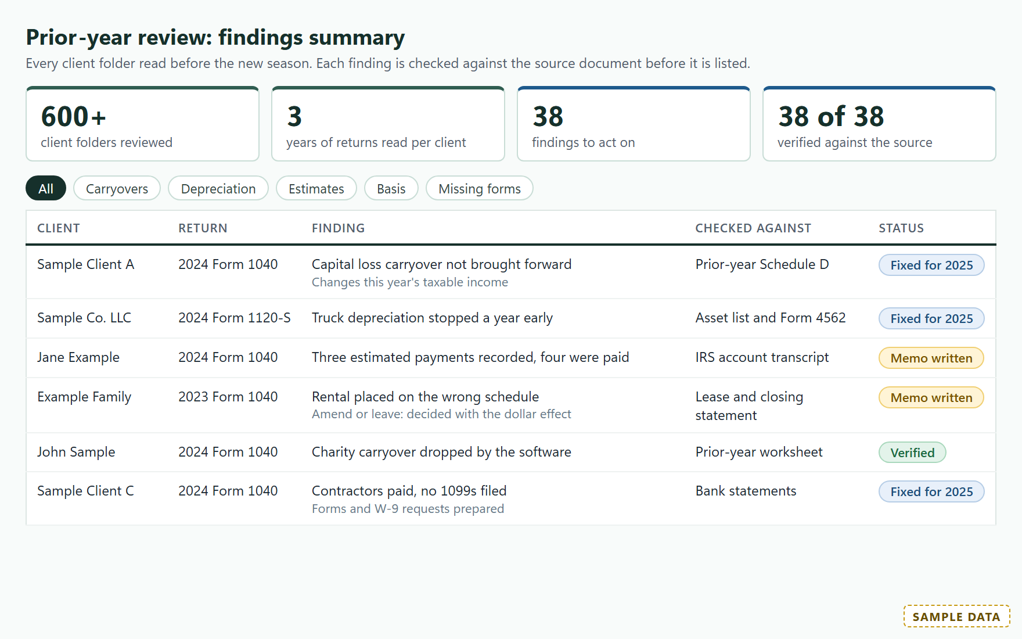Show only Depreciation findings
The width and height of the screenshot is (1022, 639).
tap(218, 188)
